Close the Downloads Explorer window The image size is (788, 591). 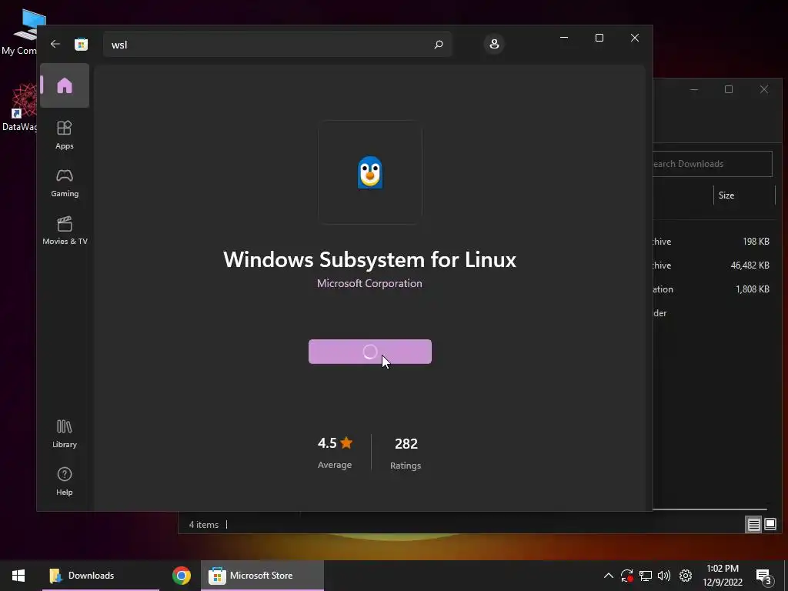coord(764,89)
